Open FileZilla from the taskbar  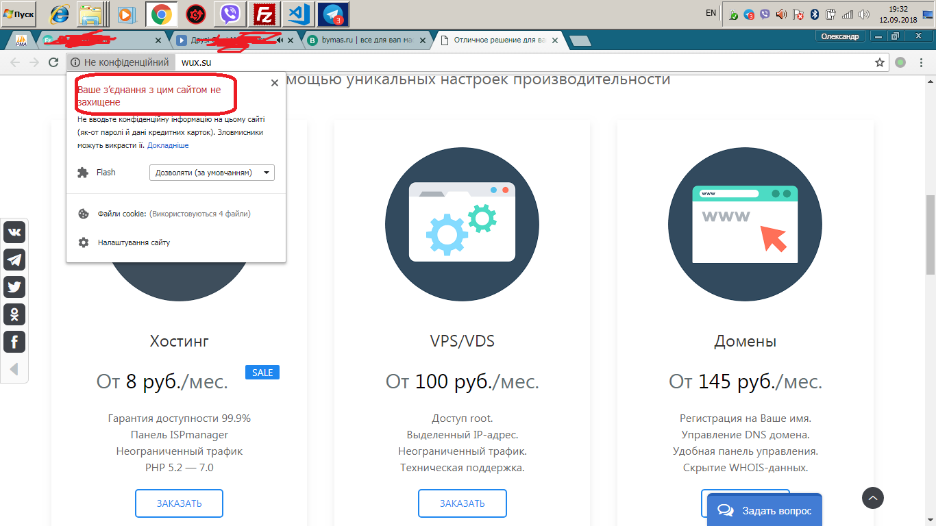(264, 14)
